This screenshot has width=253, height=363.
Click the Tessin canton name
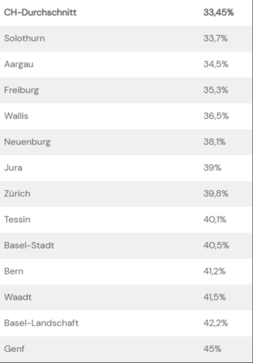[x=17, y=219]
